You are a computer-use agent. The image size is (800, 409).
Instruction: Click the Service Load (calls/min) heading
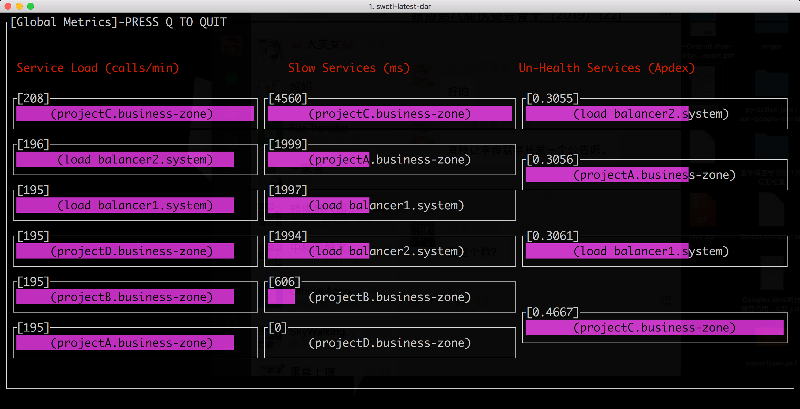click(x=98, y=68)
